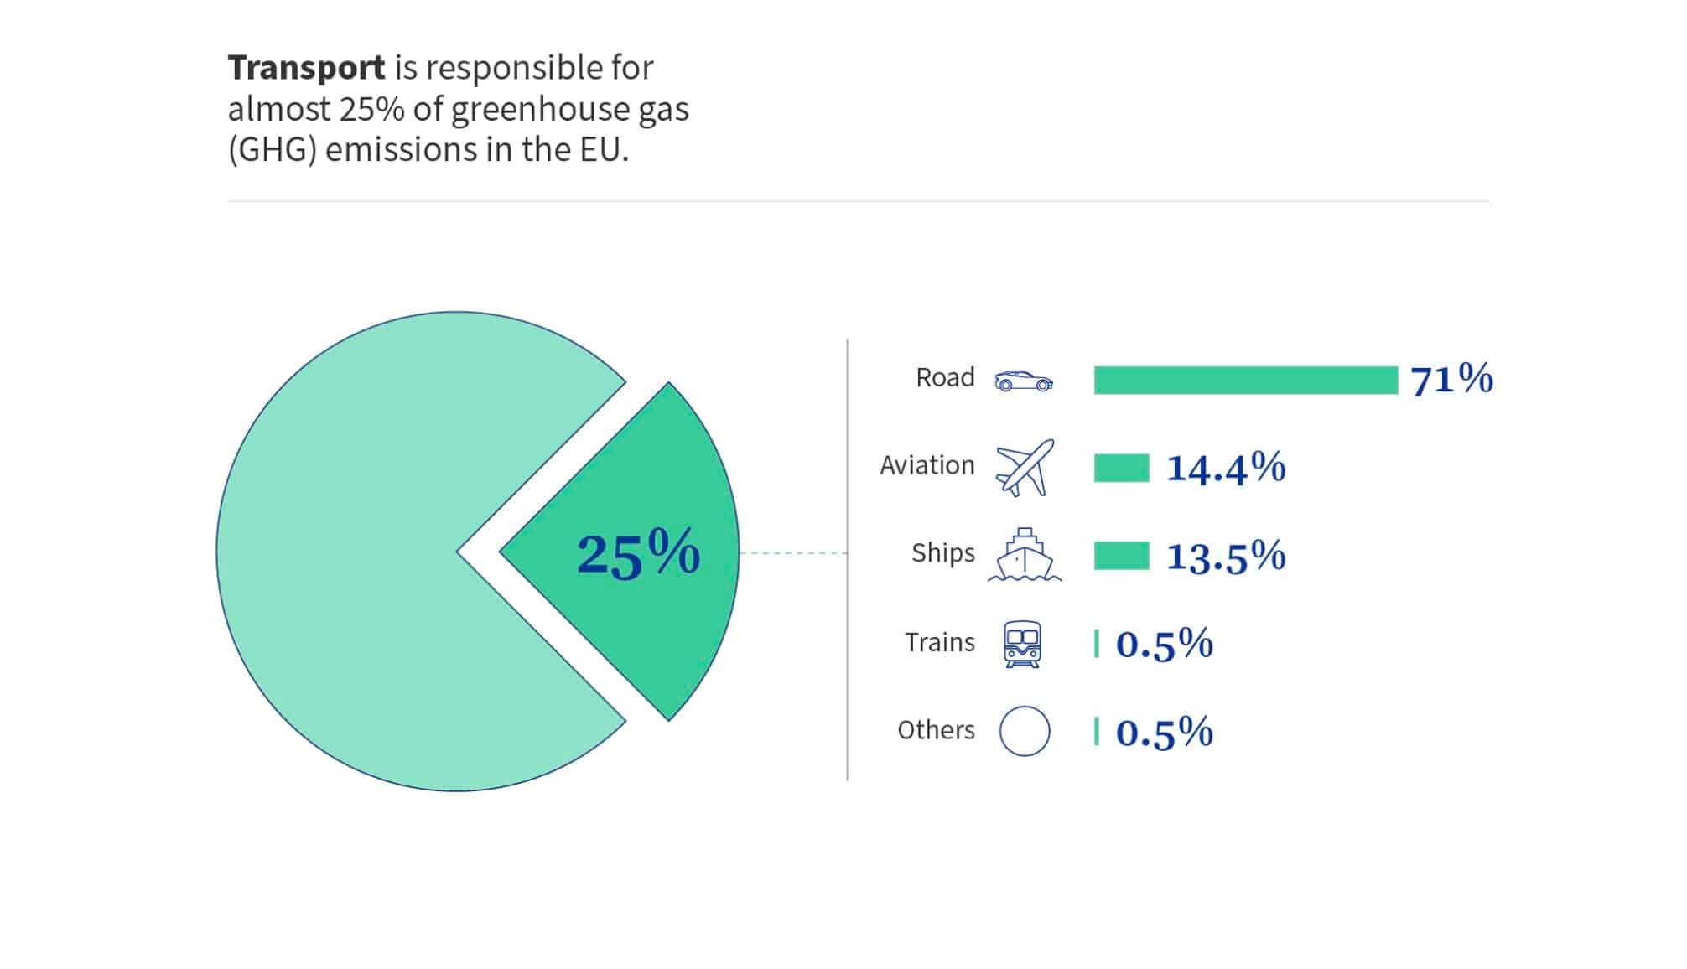Click the Trains thin green bar
This screenshot has width=1687, height=969.
(x=1097, y=644)
